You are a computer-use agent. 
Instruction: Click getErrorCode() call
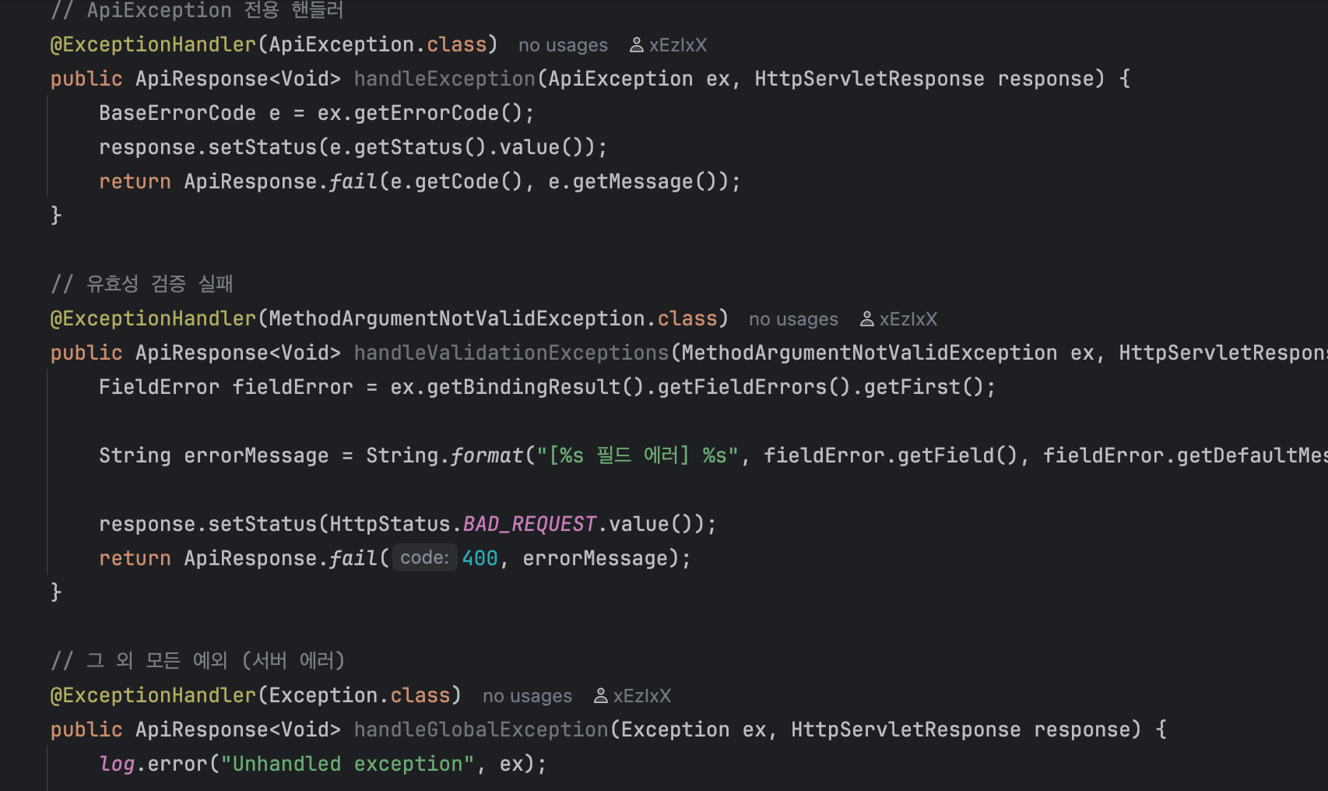click(437, 113)
